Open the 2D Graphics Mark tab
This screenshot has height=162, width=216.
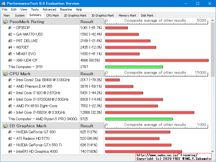point(75,15)
